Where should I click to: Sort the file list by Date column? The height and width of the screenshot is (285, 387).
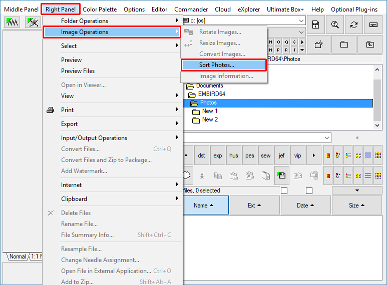click(305, 205)
